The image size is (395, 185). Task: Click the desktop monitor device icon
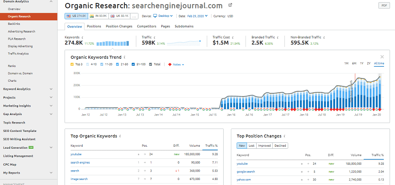point(155,16)
